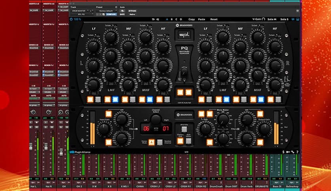Select settings bank C
Viewport: 331px width, 191px height.
pyautogui.click(x=176, y=19)
